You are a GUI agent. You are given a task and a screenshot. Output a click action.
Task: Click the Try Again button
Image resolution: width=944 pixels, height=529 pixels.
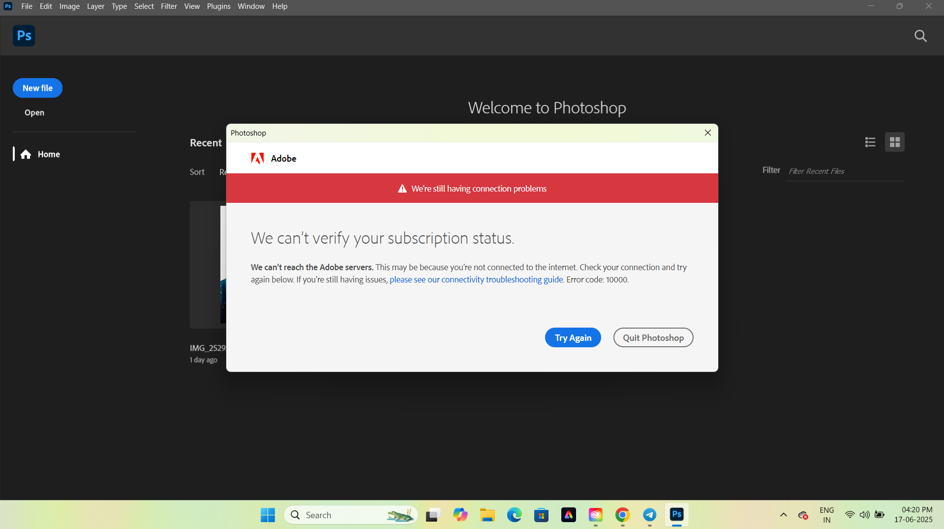coord(573,337)
